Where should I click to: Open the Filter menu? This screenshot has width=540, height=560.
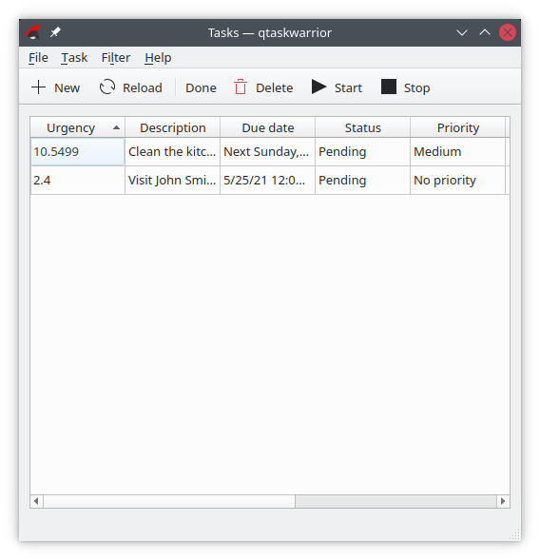(116, 57)
